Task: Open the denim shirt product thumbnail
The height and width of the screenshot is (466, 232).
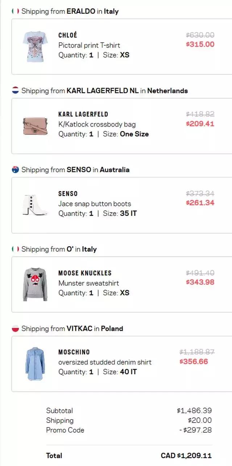Action: [x=34, y=364]
